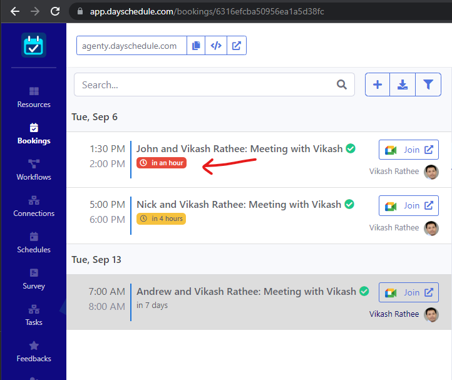
Task: Click the browser forward arrow
Action: (x=35, y=11)
